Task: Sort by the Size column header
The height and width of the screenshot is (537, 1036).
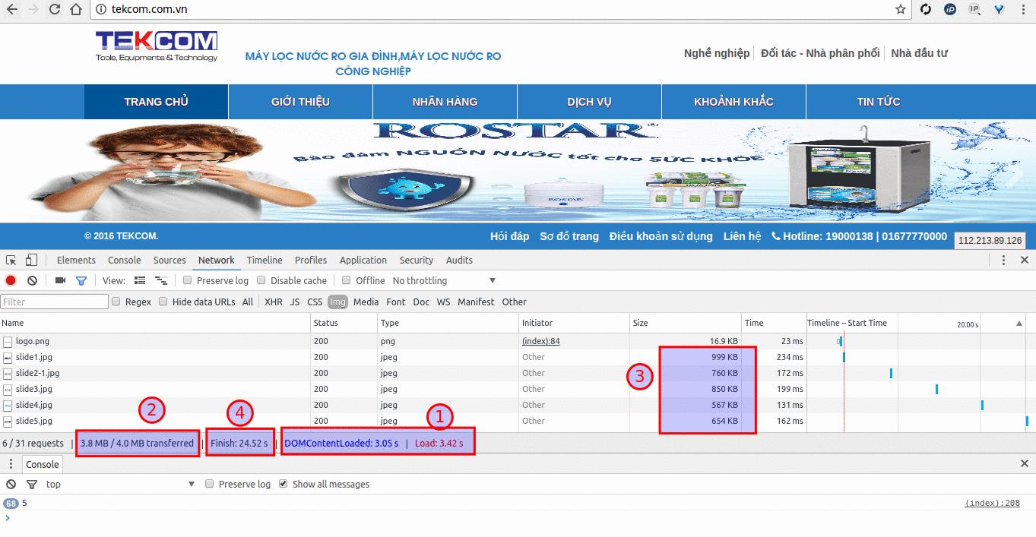Action: coord(685,323)
